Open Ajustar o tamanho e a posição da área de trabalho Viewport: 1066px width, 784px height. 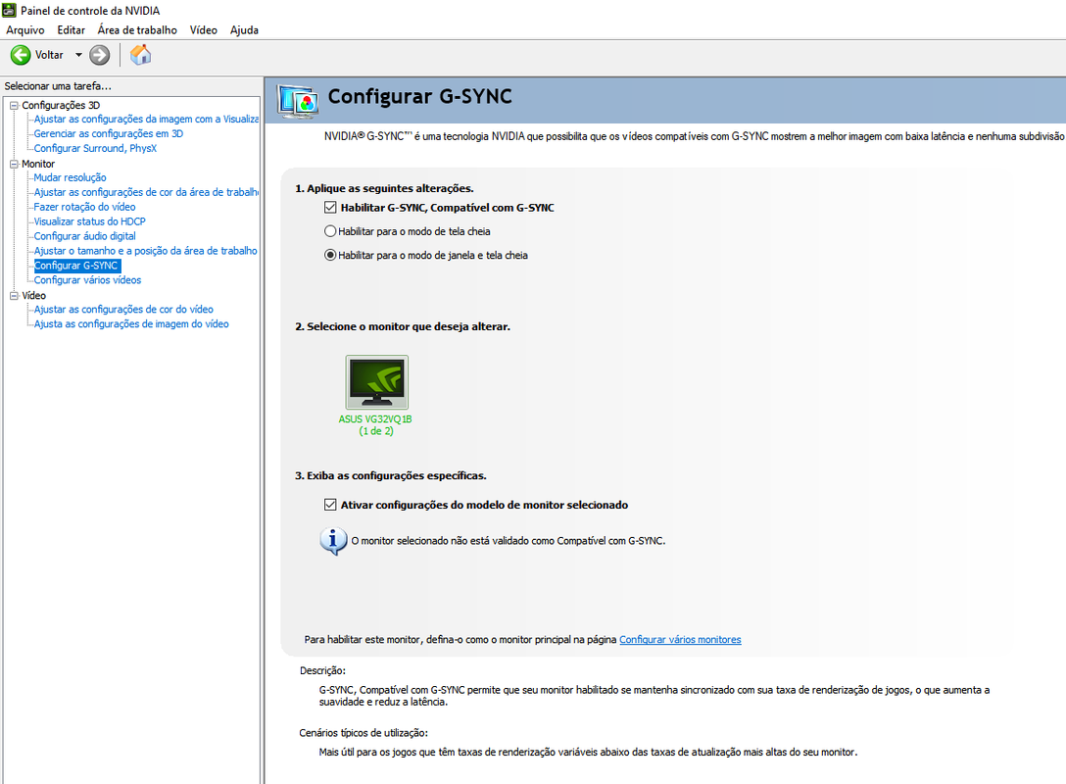point(145,251)
